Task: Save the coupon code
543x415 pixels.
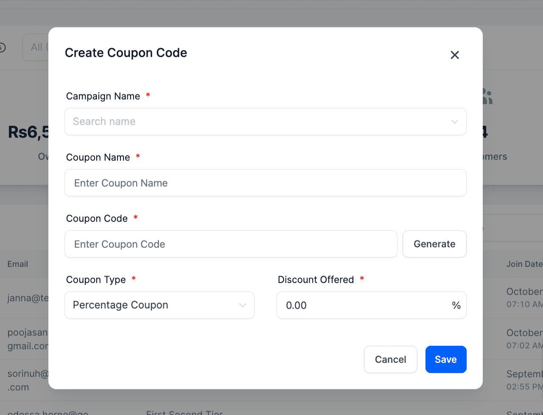Action: pos(446,359)
